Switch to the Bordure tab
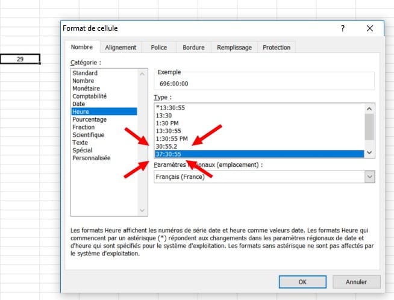Viewport: 394px width, 300px height. 193,48
